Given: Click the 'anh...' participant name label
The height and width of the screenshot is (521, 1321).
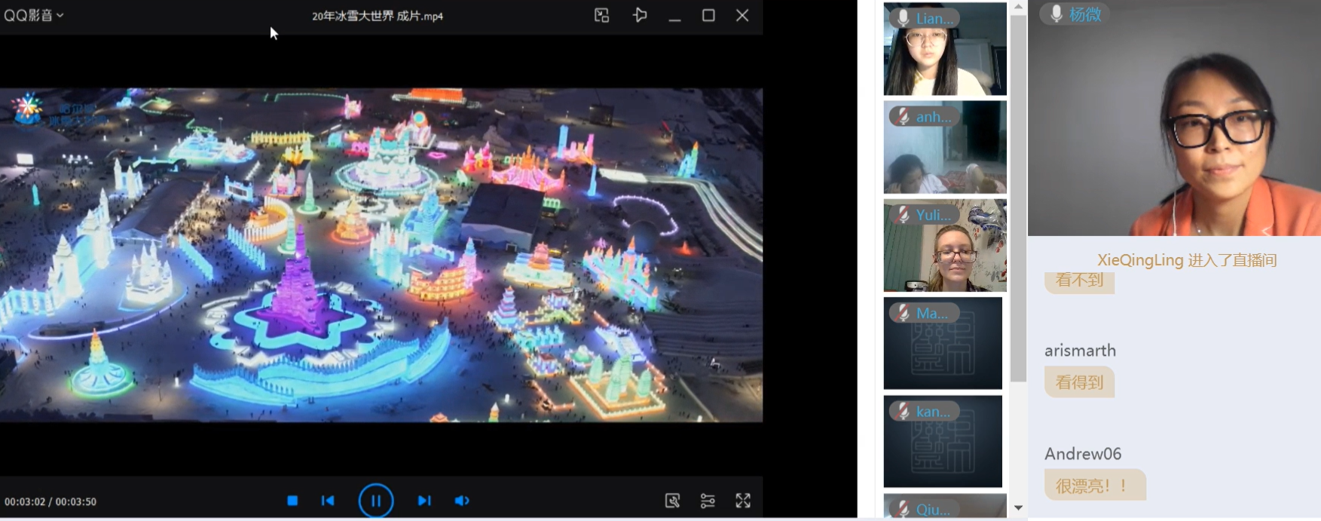Looking at the screenshot, I should click(x=934, y=117).
